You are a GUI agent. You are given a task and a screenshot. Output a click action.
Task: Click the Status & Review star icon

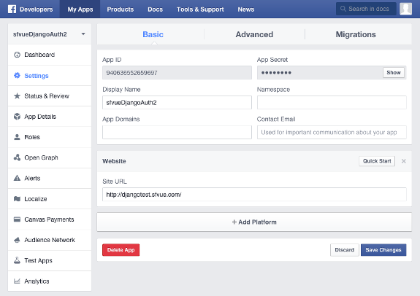click(17, 96)
